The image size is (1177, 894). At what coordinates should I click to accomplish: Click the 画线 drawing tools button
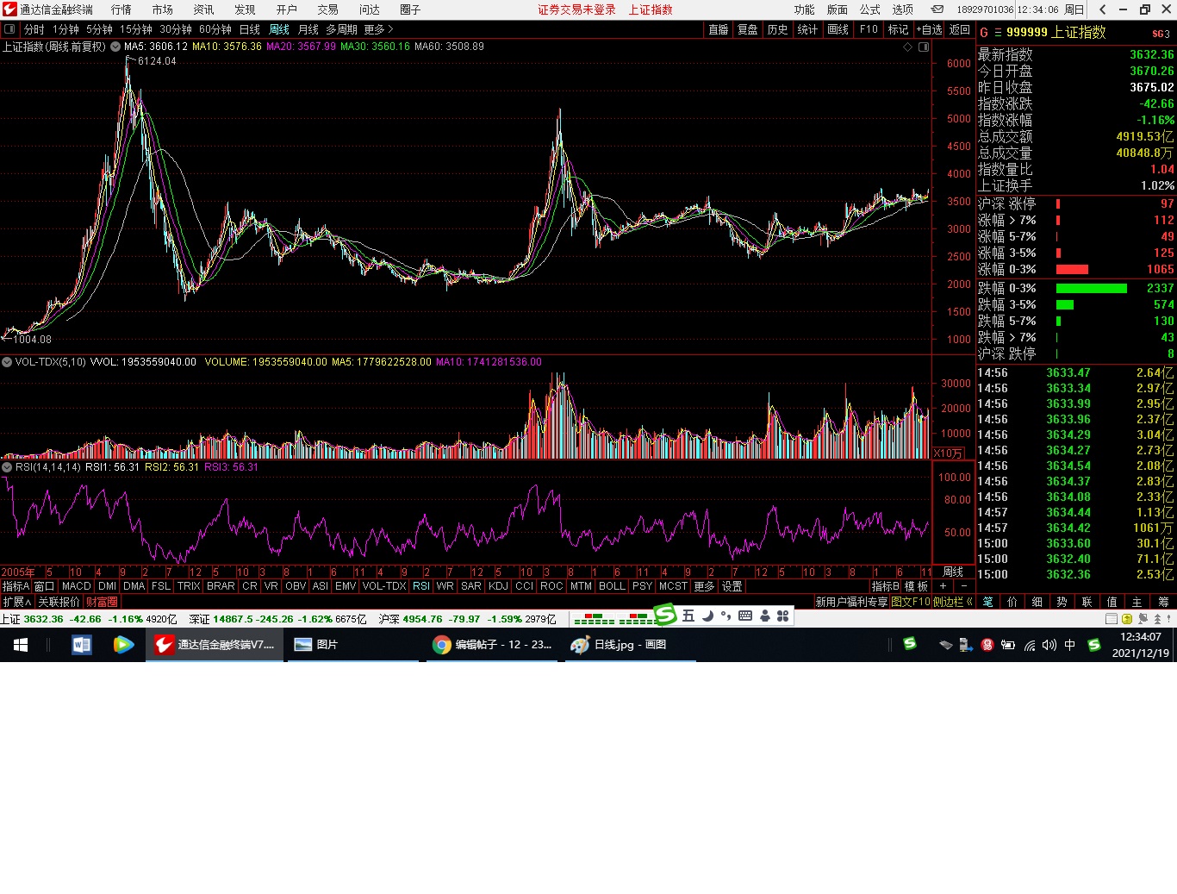point(838,29)
